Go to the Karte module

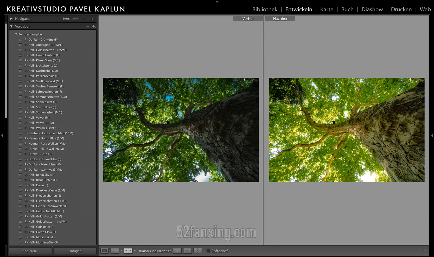point(327,9)
